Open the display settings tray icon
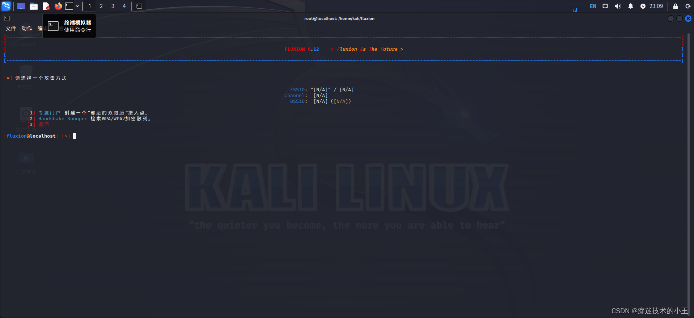 click(605, 6)
